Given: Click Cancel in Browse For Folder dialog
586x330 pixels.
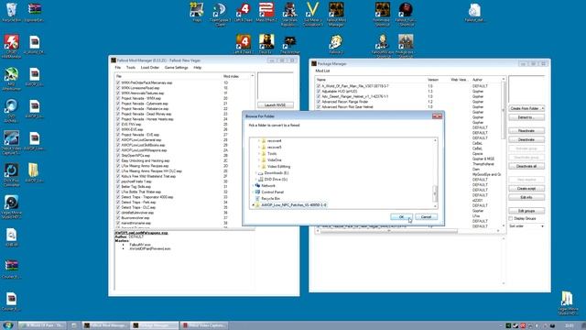Looking at the screenshot, I should pyautogui.click(x=426, y=217).
